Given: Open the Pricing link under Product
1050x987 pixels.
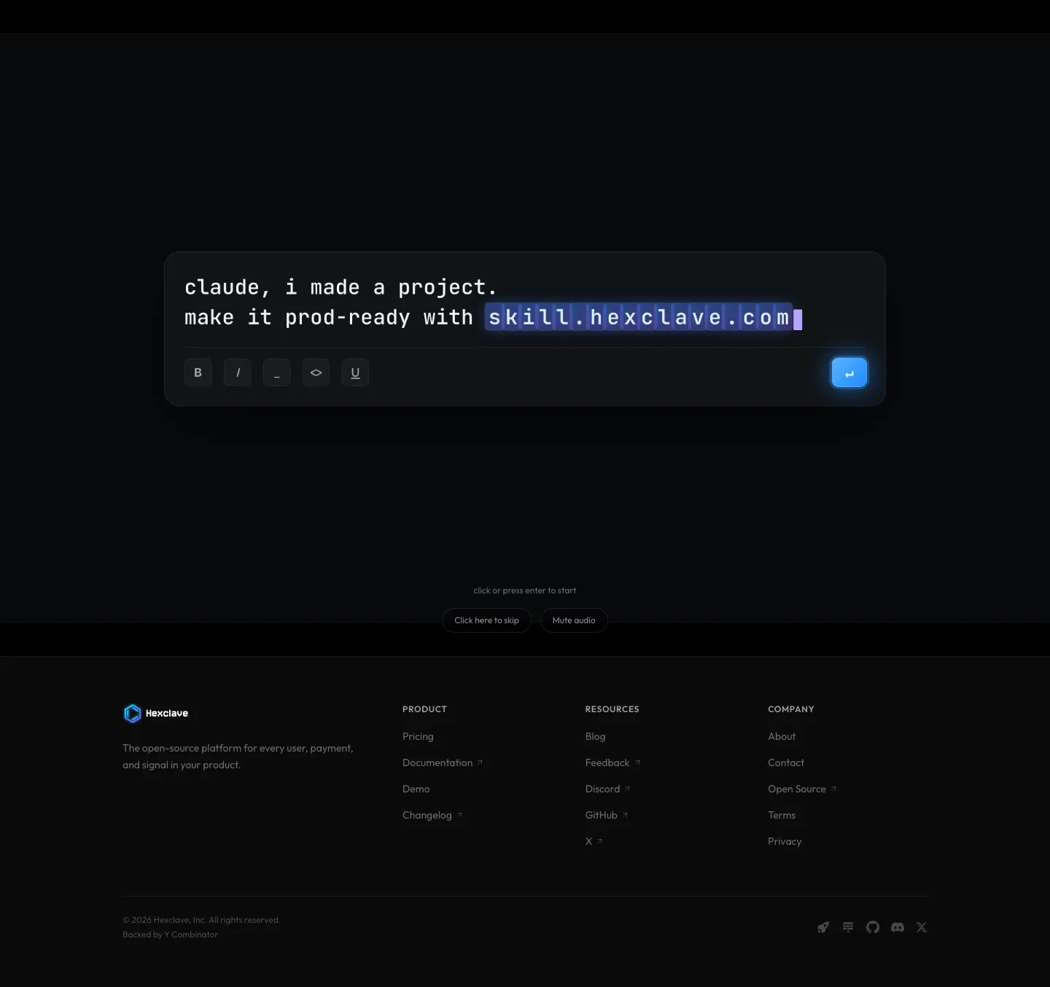Looking at the screenshot, I should tap(418, 736).
